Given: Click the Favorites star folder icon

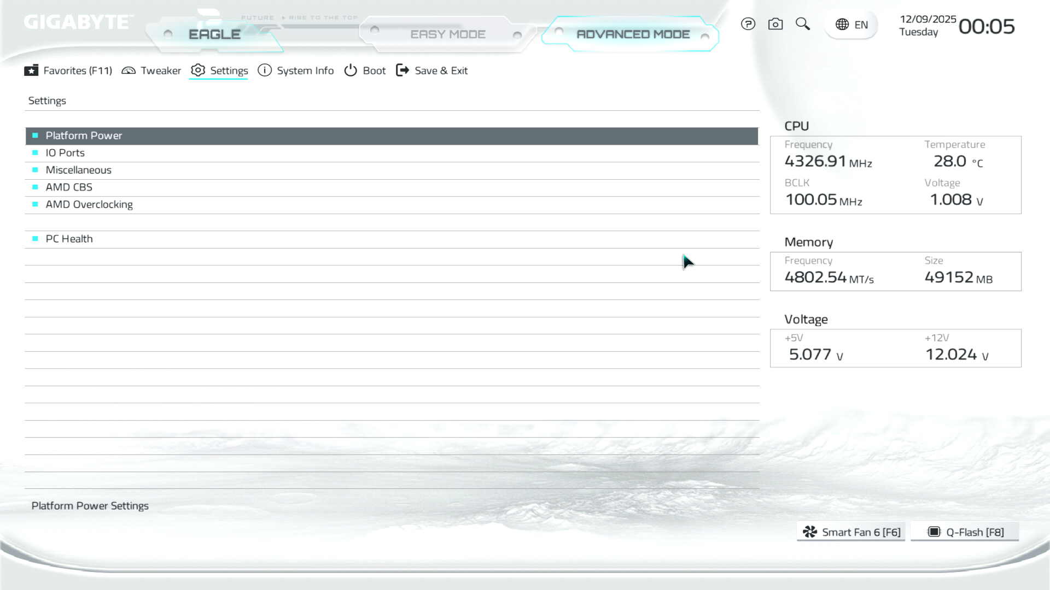Looking at the screenshot, I should point(31,70).
